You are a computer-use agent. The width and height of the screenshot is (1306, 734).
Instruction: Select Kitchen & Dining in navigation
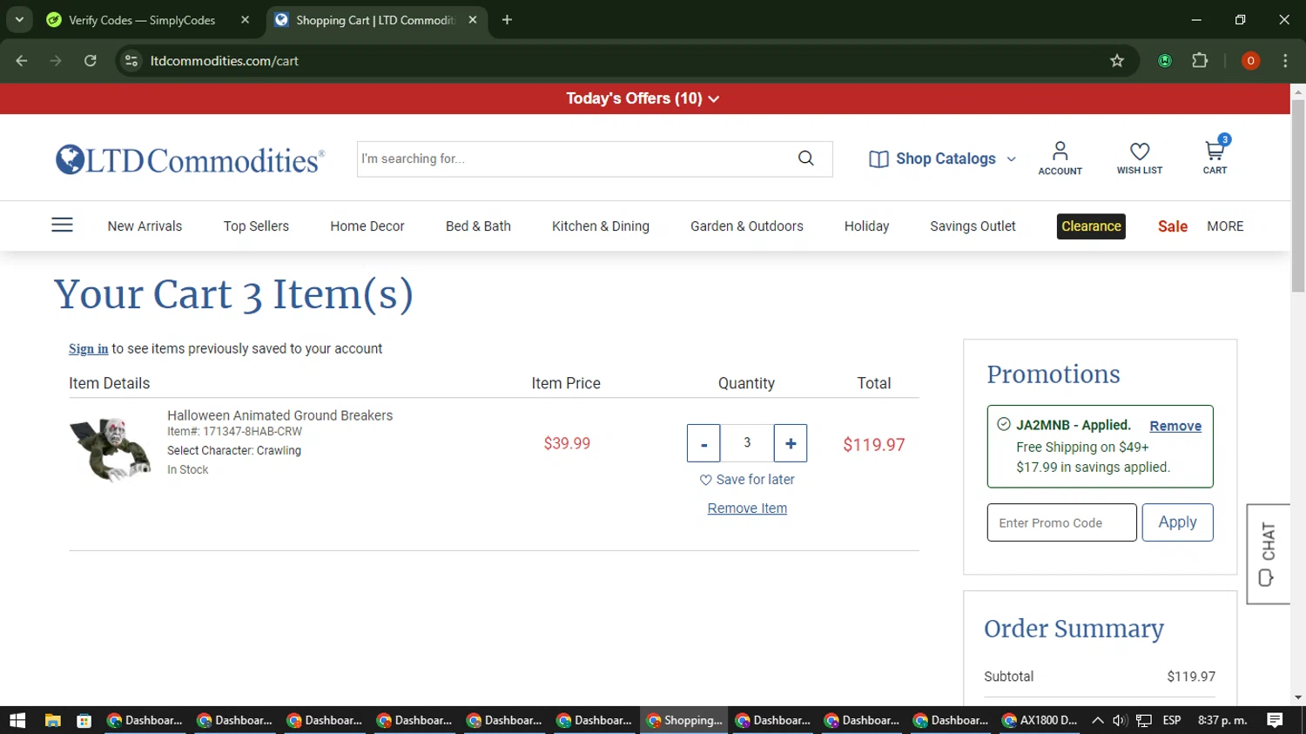pyautogui.click(x=601, y=226)
